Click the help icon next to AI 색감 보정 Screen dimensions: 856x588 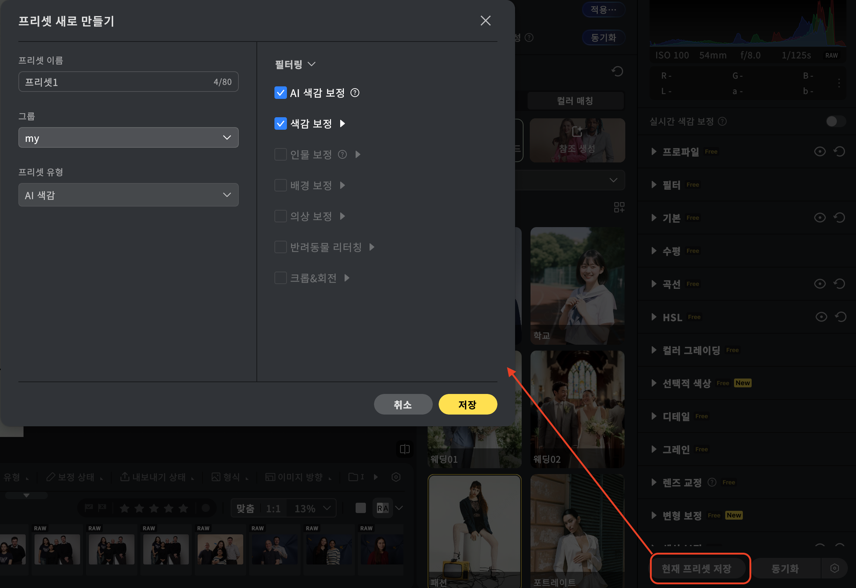[x=355, y=93]
